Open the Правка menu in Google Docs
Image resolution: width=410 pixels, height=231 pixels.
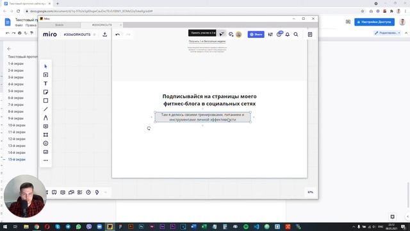31,26
